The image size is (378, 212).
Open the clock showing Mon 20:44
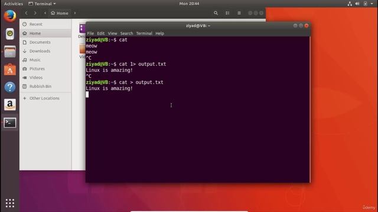pyautogui.click(x=189, y=4)
